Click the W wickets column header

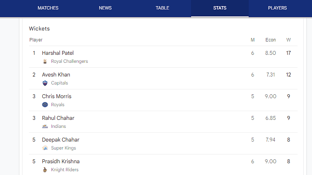[288, 40]
